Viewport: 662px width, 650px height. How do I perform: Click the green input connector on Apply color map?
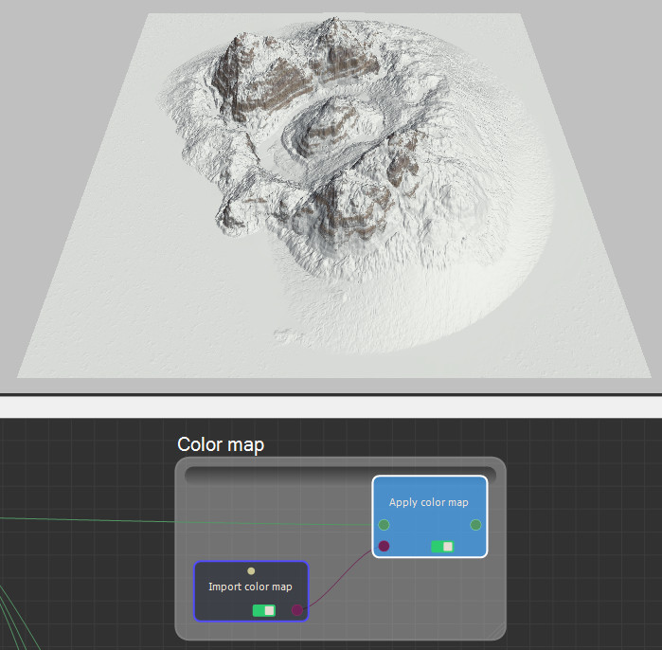pos(384,525)
